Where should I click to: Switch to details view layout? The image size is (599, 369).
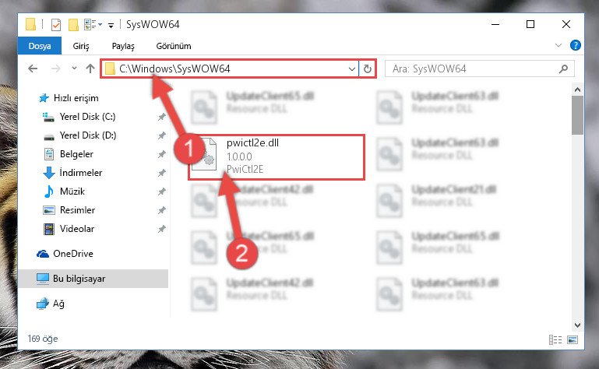(555, 339)
